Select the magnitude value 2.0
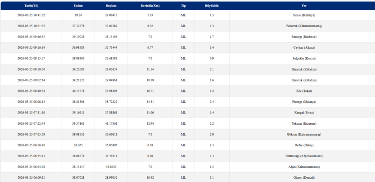375x182 pixels. pyautogui.click(x=212, y=134)
